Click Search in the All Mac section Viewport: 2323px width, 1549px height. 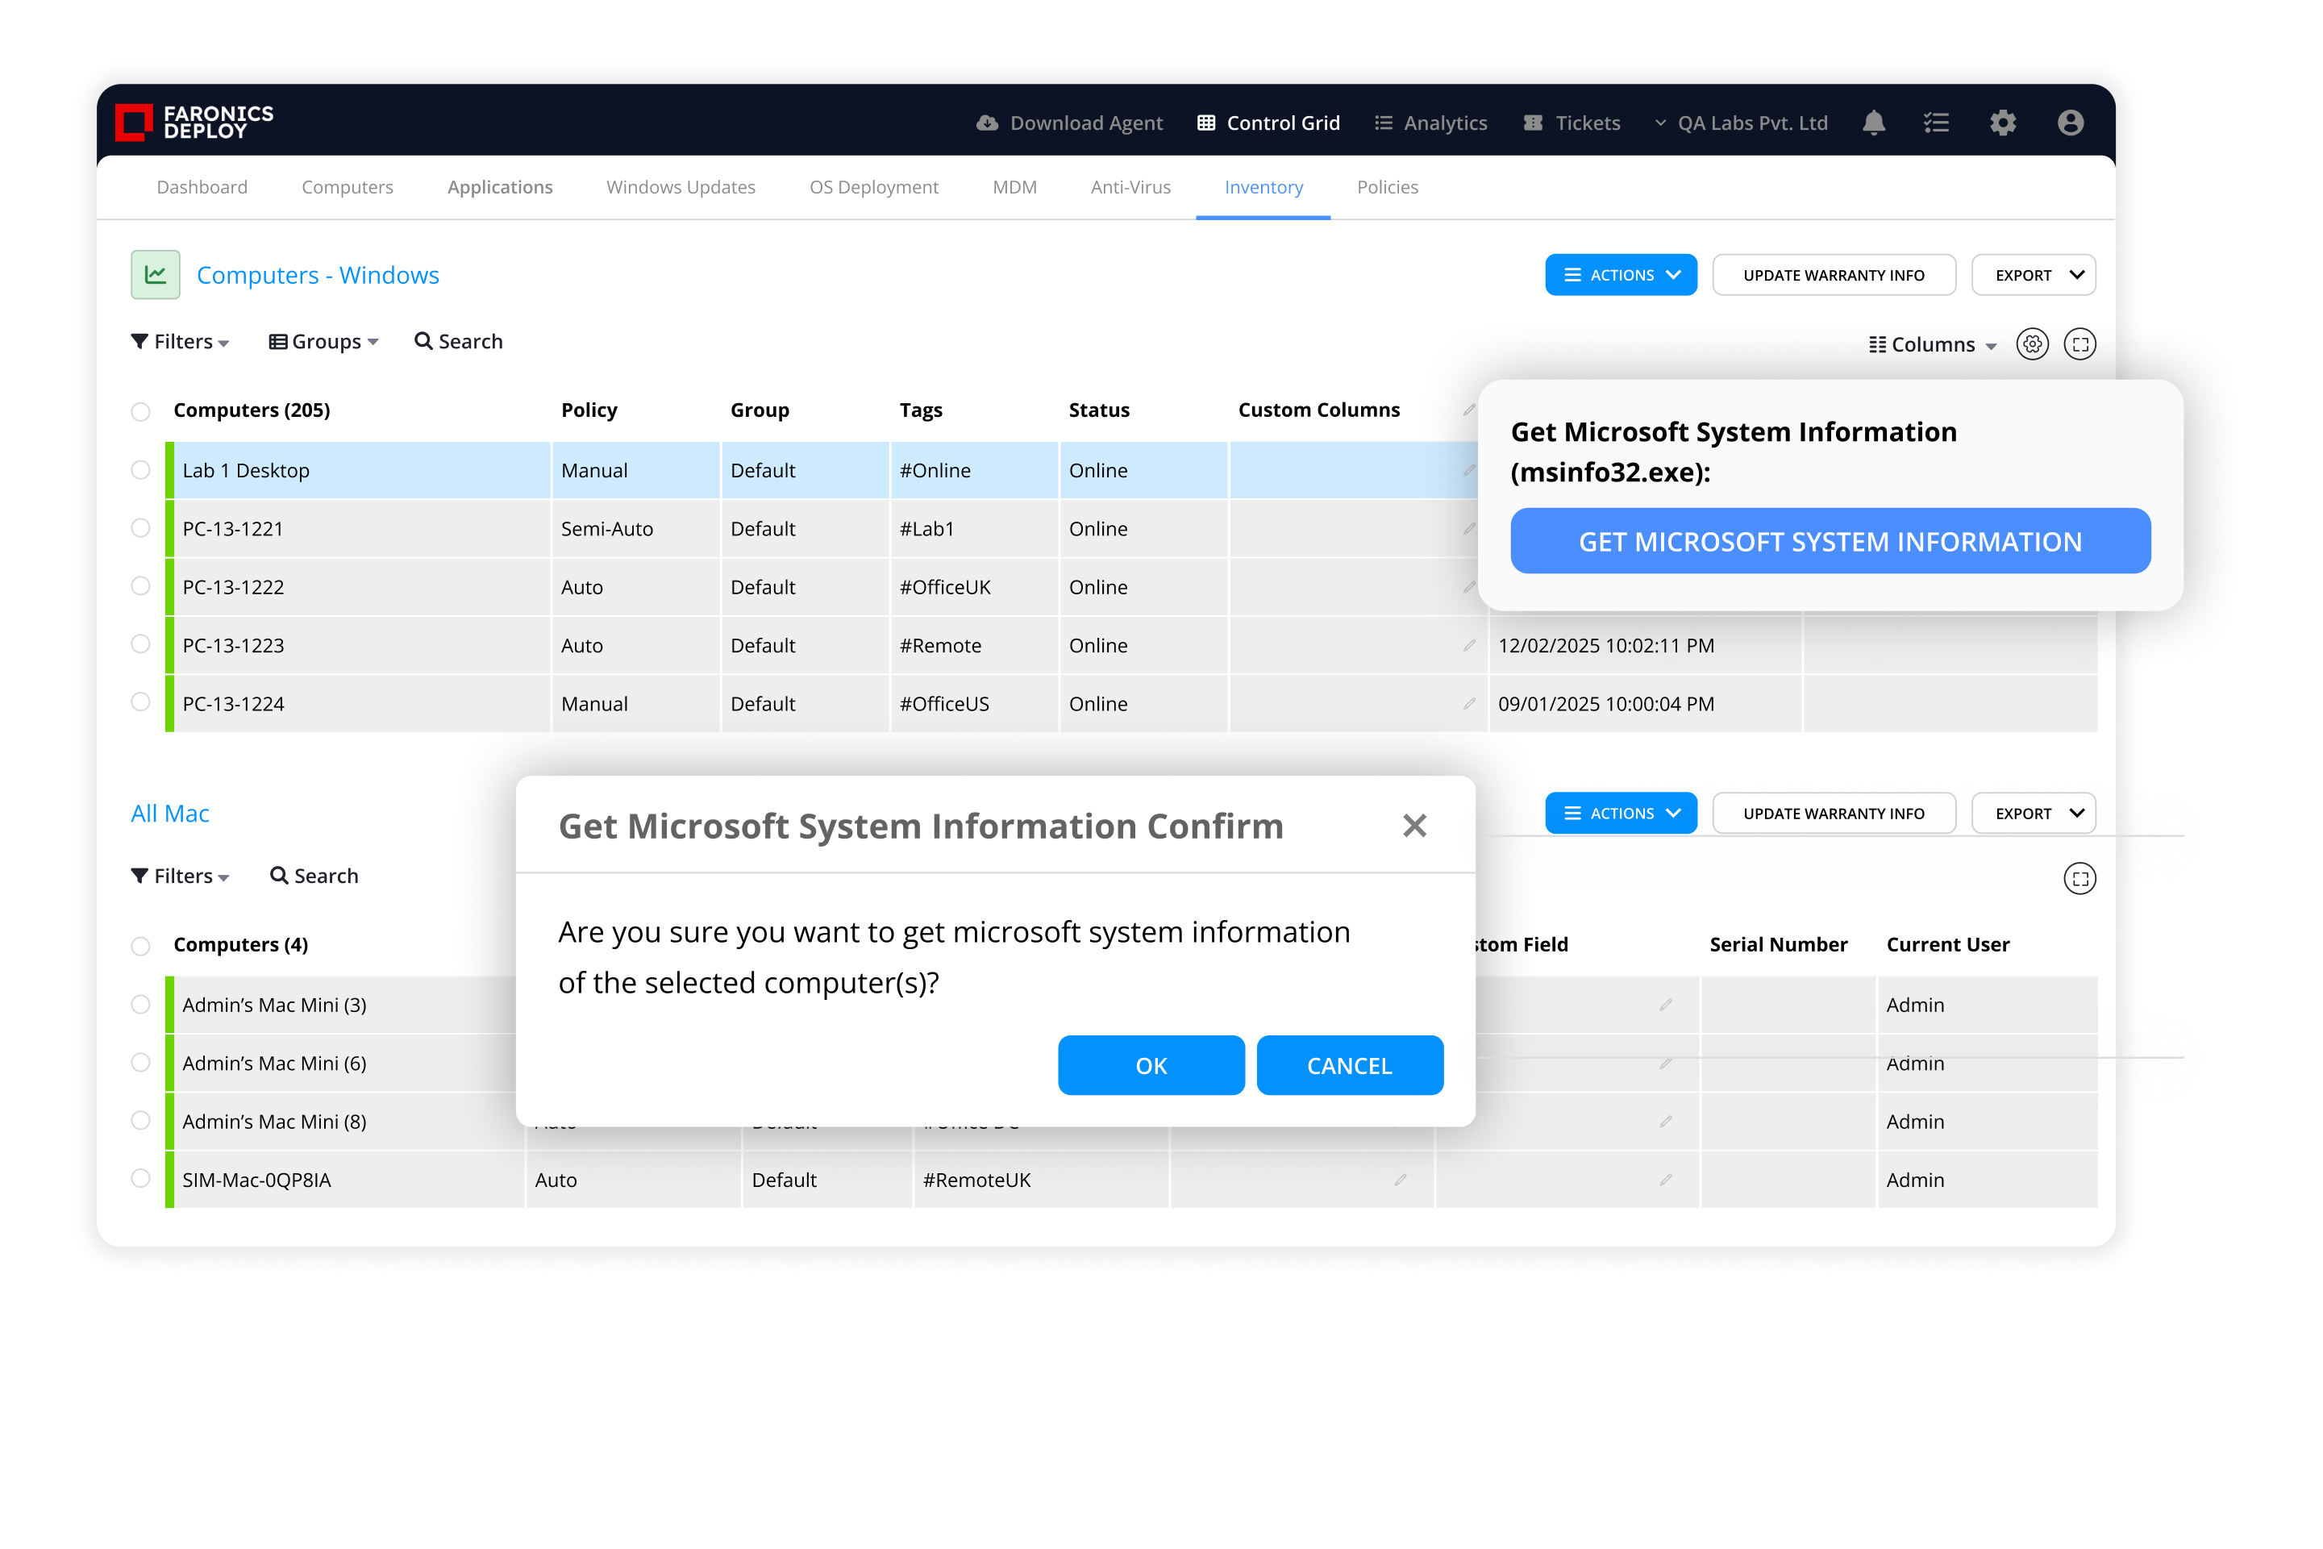pyautogui.click(x=314, y=877)
